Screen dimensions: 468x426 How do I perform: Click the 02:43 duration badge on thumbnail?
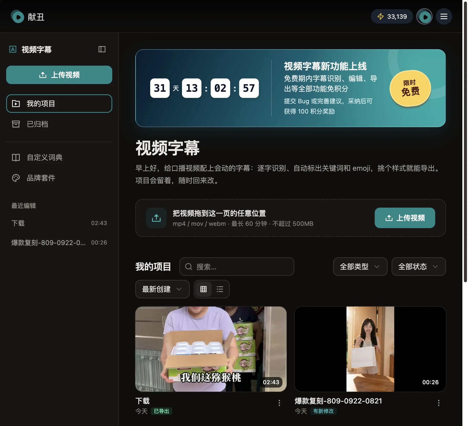271,382
